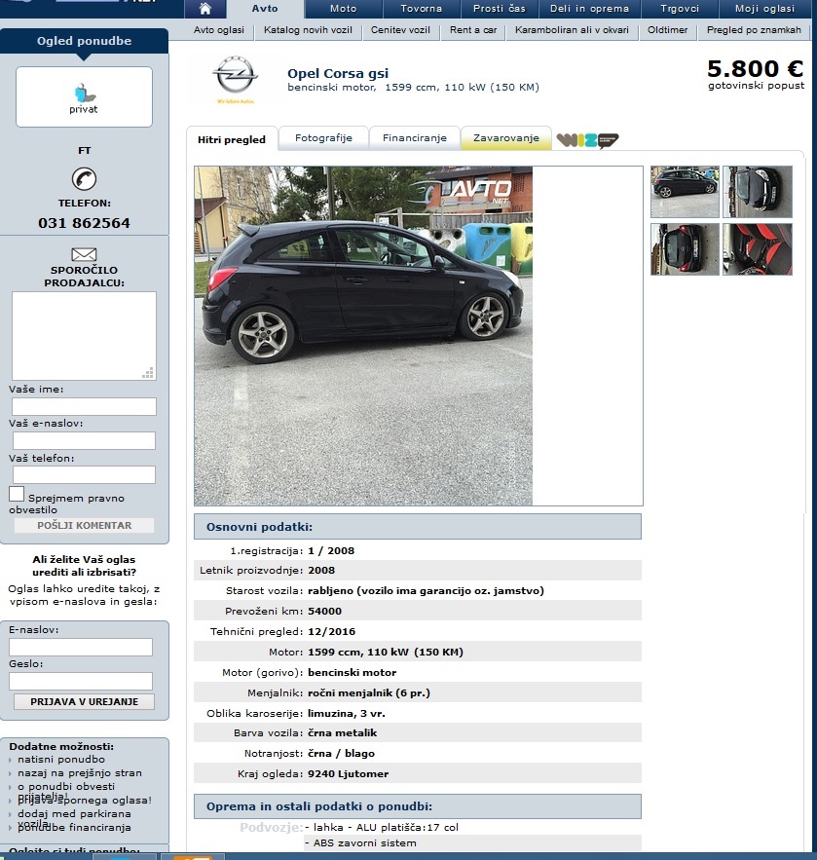Open the main black Corsa photo

[363, 336]
